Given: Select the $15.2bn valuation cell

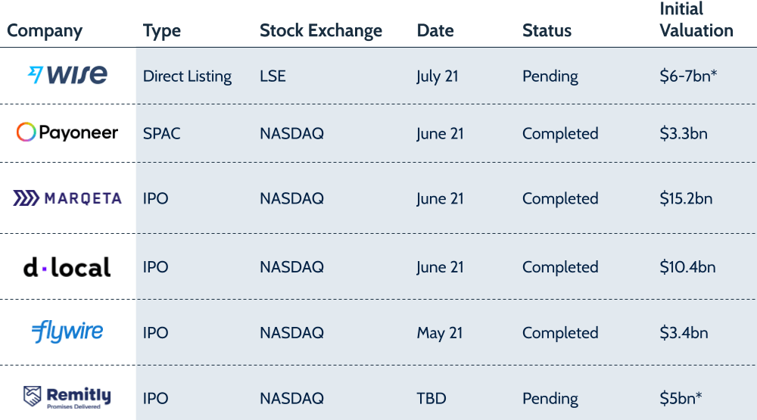Looking at the screenshot, I should click(686, 199).
